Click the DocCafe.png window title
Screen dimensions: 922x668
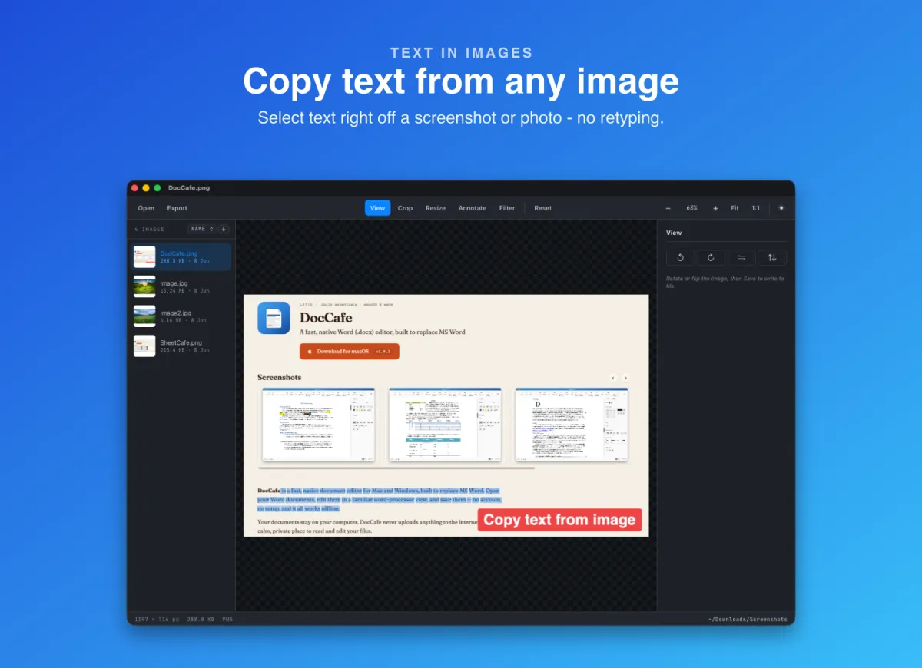(189, 188)
